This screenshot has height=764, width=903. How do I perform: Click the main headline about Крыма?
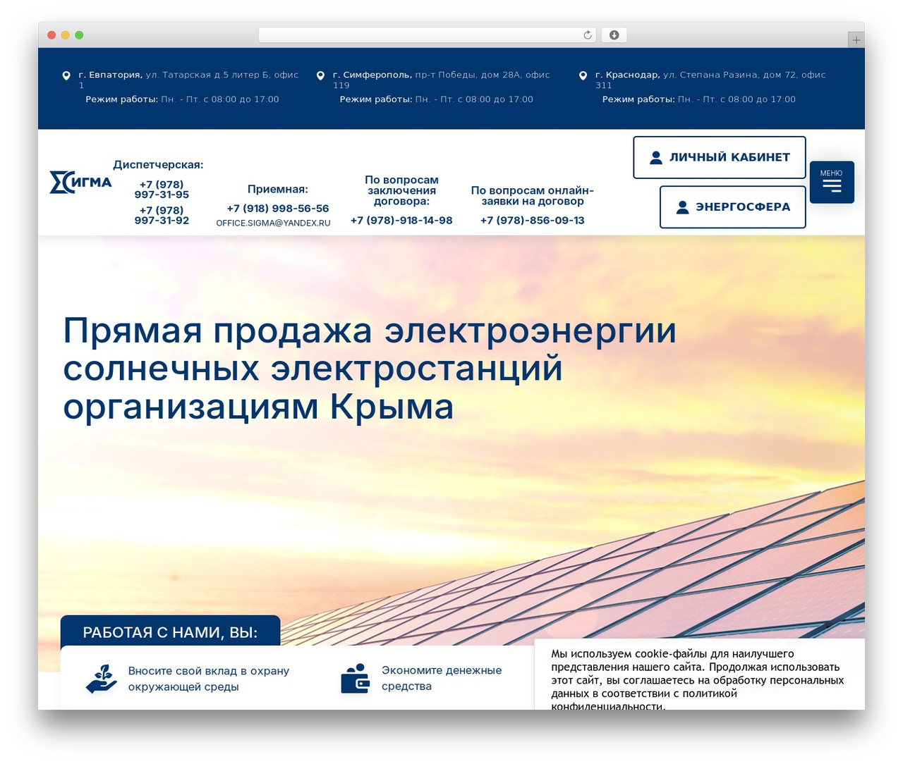(370, 369)
